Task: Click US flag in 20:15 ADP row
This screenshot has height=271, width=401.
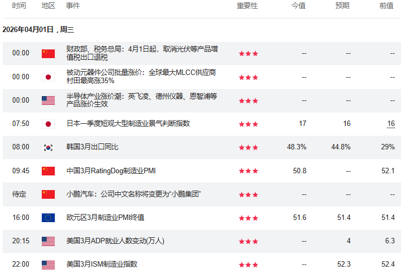Action: pos(48,241)
